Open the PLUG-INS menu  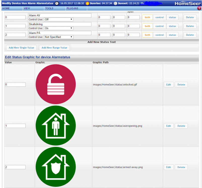[x=72, y=8]
